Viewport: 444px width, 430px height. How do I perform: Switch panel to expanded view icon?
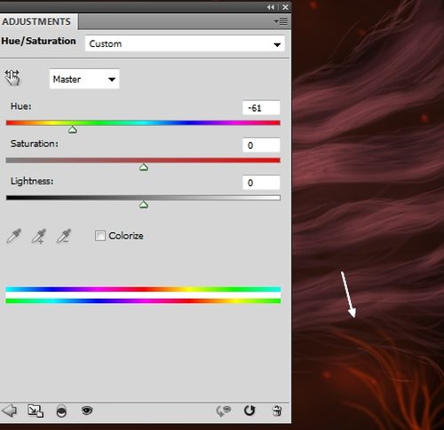[36, 410]
